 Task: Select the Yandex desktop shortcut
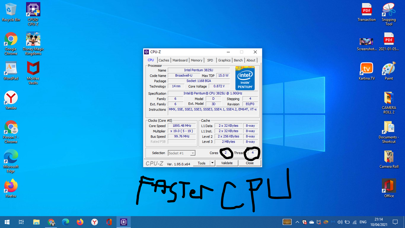[x=11, y=100]
